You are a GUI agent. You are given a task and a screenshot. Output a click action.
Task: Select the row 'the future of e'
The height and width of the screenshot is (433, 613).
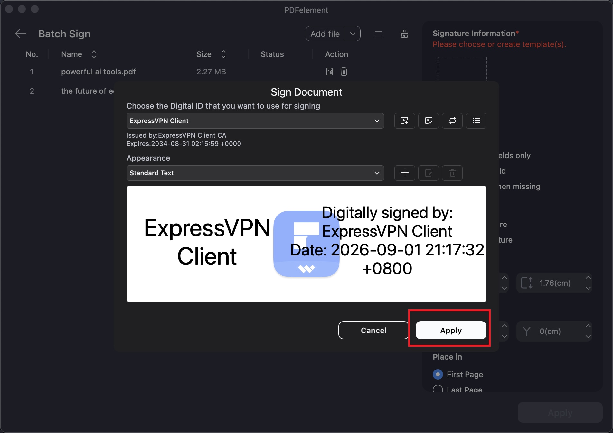pos(87,91)
